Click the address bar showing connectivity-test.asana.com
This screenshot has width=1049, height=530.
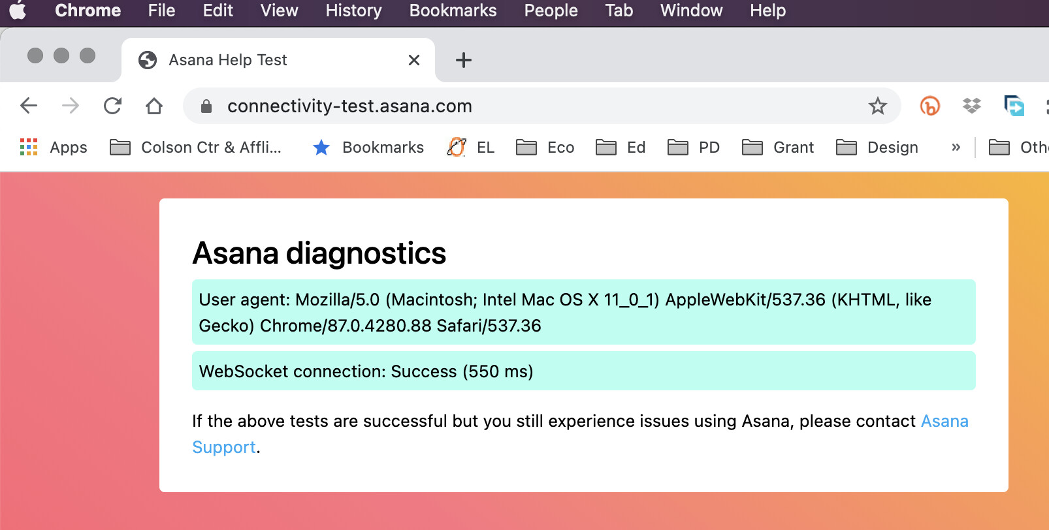[542, 106]
